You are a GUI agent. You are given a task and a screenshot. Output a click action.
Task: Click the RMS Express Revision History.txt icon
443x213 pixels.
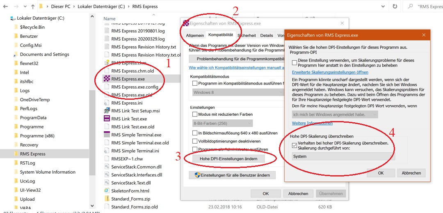[107, 47]
